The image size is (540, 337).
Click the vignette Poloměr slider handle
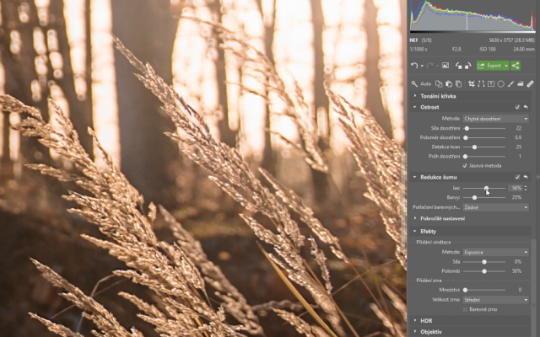coord(484,271)
